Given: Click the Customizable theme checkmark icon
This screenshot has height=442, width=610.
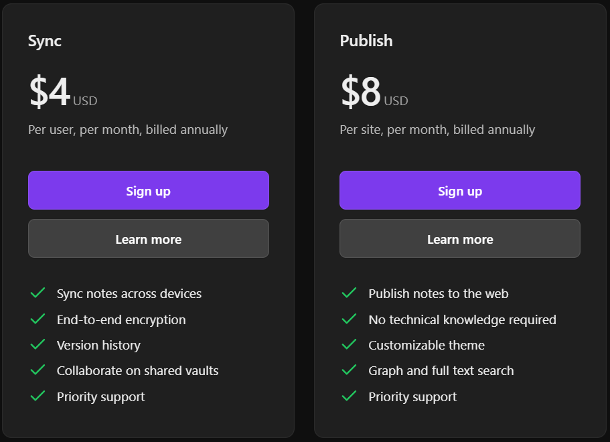Looking at the screenshot, I should tap(350, 345).
